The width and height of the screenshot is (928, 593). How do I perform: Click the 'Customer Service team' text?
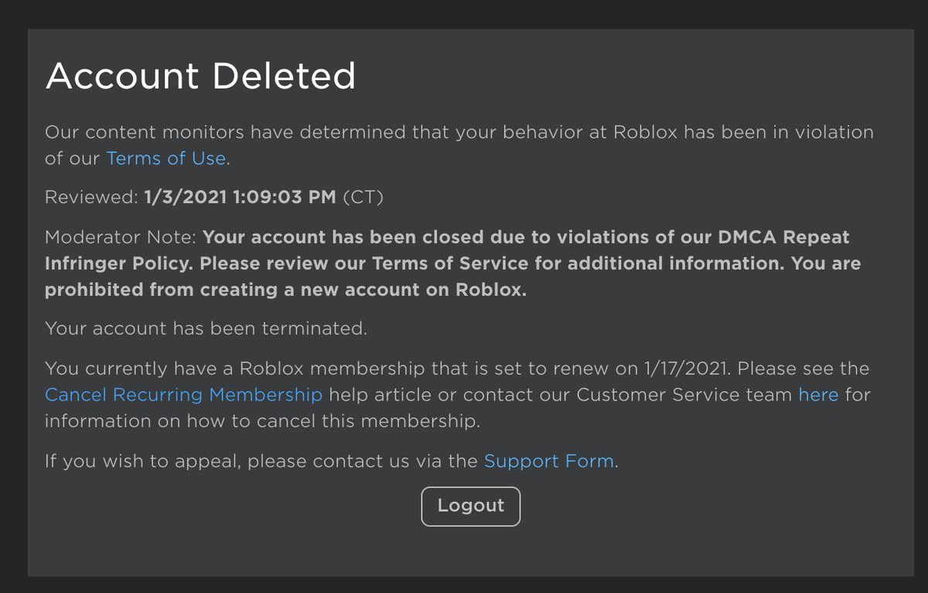coord(684,395)
